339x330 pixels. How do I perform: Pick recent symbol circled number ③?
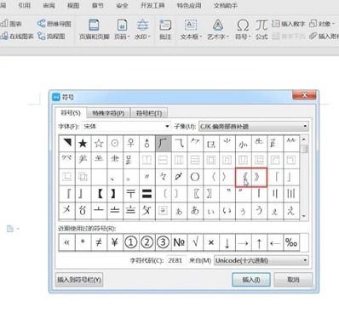pos(163,242)
